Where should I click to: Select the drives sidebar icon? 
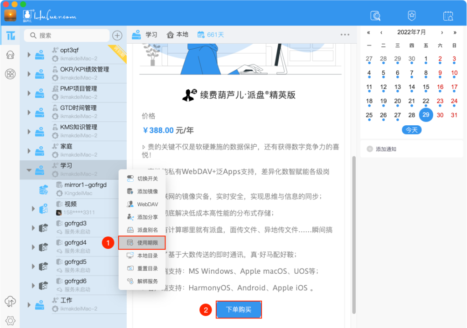point(11,36)
